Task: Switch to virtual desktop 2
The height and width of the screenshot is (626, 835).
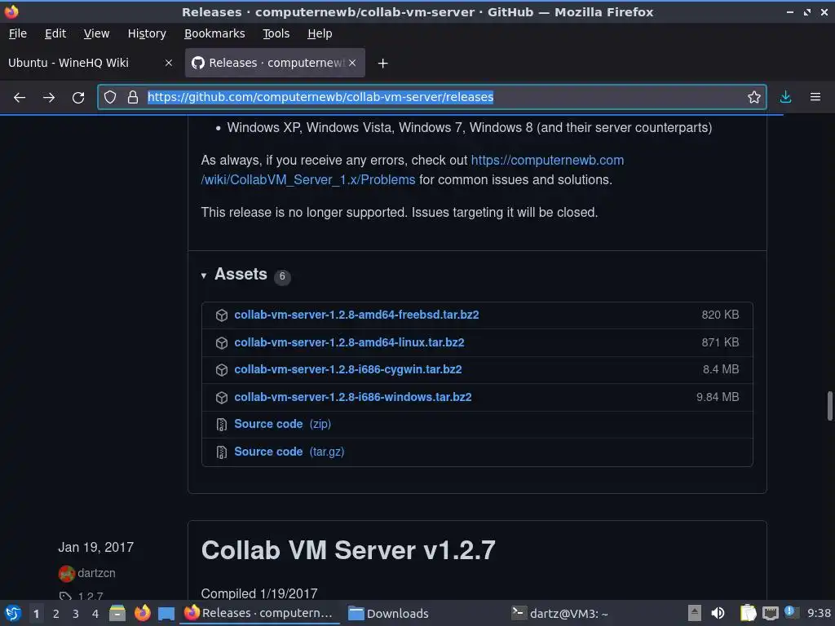Action: (x=56, y=614)
